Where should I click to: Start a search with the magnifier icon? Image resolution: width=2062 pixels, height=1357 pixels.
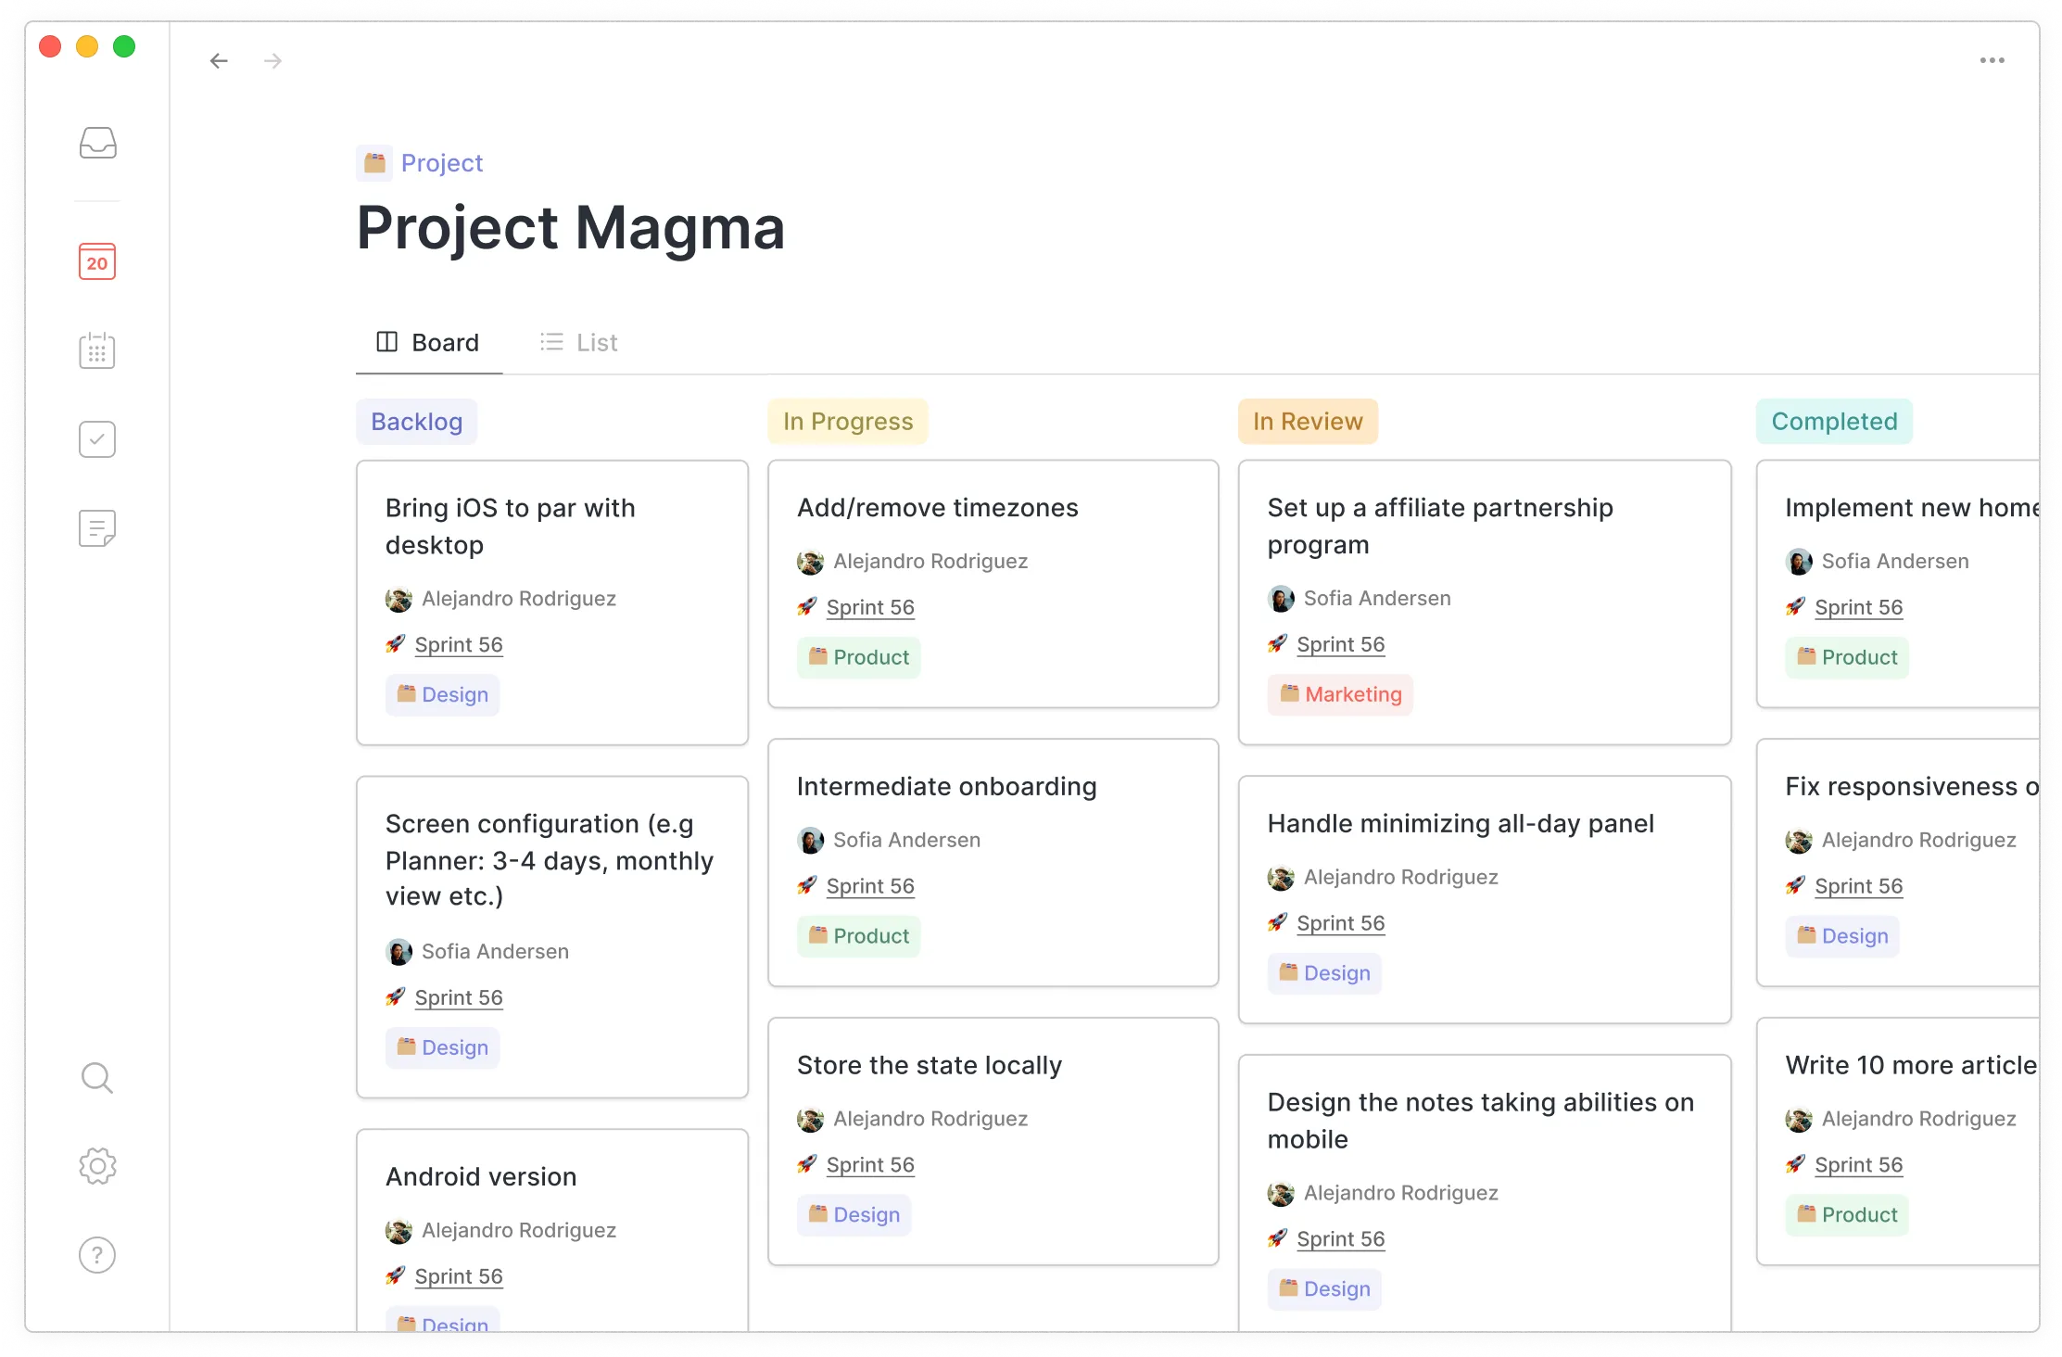point(96,1077)
